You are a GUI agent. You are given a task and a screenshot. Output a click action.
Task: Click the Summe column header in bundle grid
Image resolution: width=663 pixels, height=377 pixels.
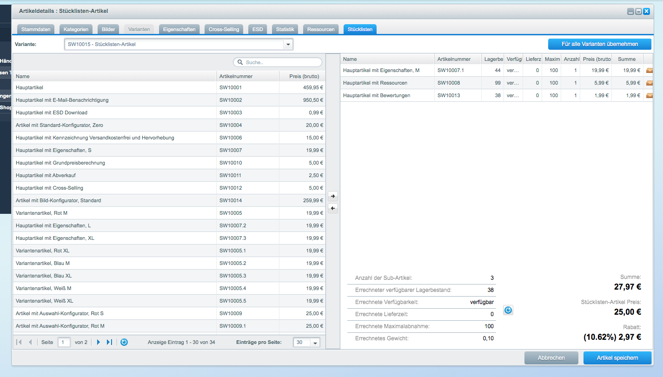tap(627, 59)
